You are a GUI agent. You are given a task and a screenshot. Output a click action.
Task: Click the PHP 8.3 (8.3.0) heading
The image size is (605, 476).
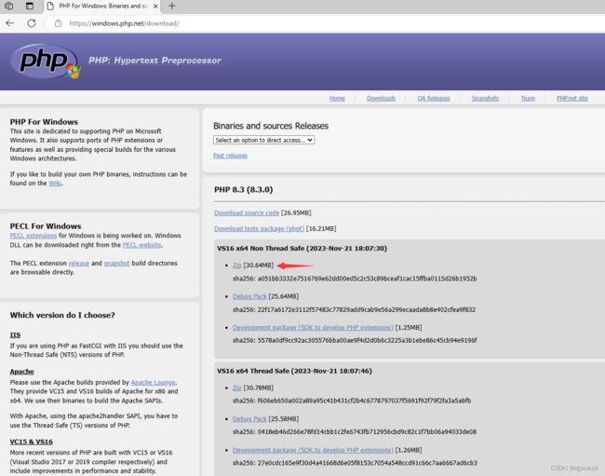point(244,189)
